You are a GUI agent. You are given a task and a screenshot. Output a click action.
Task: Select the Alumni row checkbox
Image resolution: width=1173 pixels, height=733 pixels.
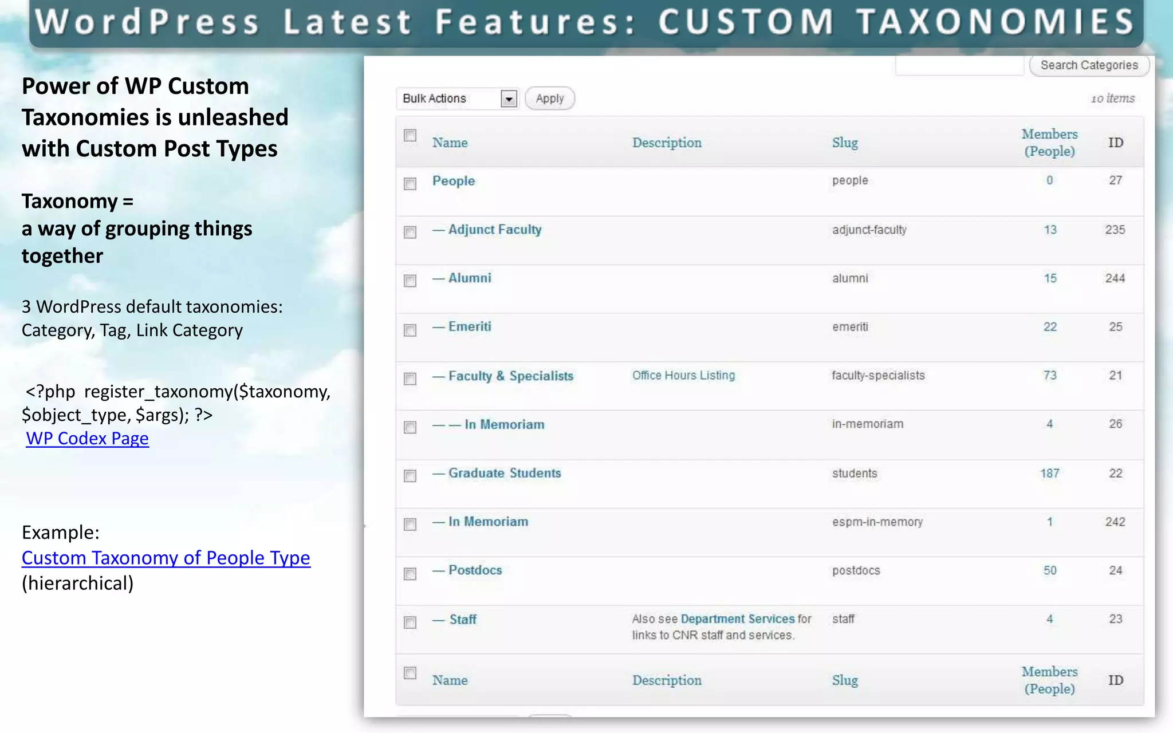pos(410,281)
